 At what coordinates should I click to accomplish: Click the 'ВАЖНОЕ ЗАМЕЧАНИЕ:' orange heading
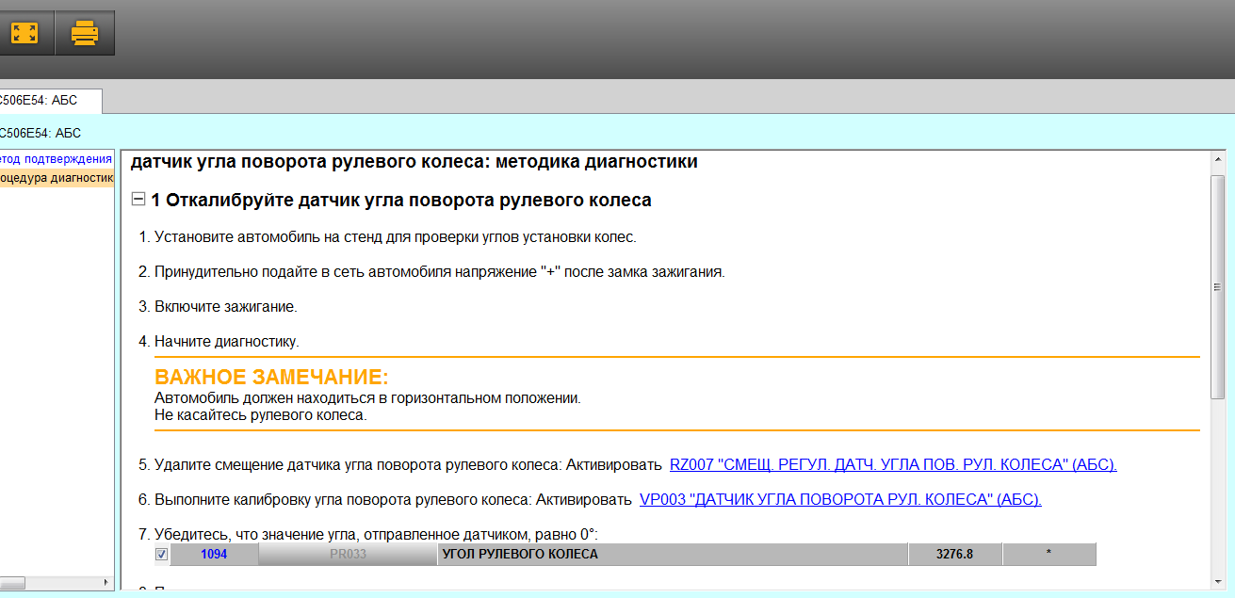pyautogui.click(x=271, y=378)
